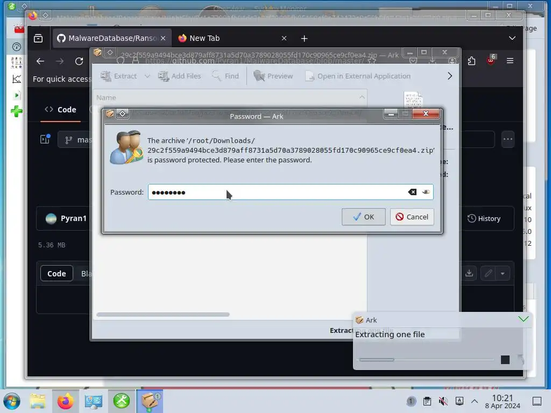Click the Extract button in Ark toolbar
Image resolution: width=551 pixels, height=413 pixels.
tap(119, 76)
